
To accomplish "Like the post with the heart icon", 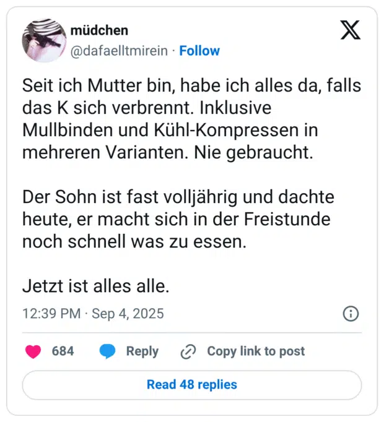I will tap(33, 351).
